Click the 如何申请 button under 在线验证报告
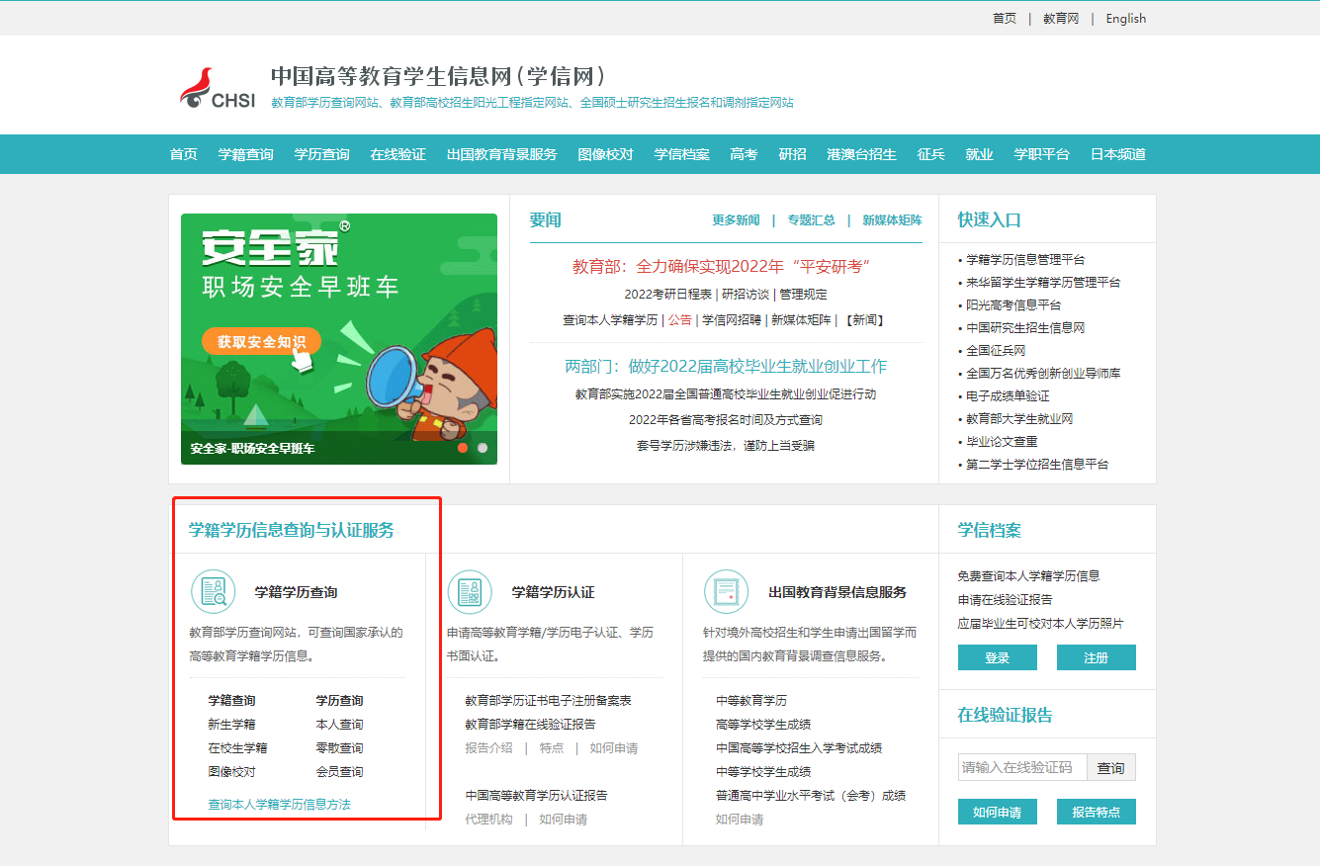The height and width of the screenshot is (866, 1320). point(997,811)
